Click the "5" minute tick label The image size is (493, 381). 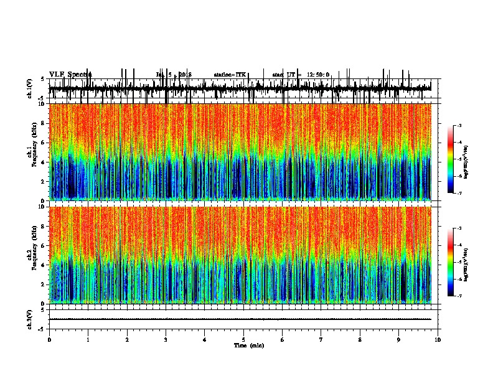point(243,340)
